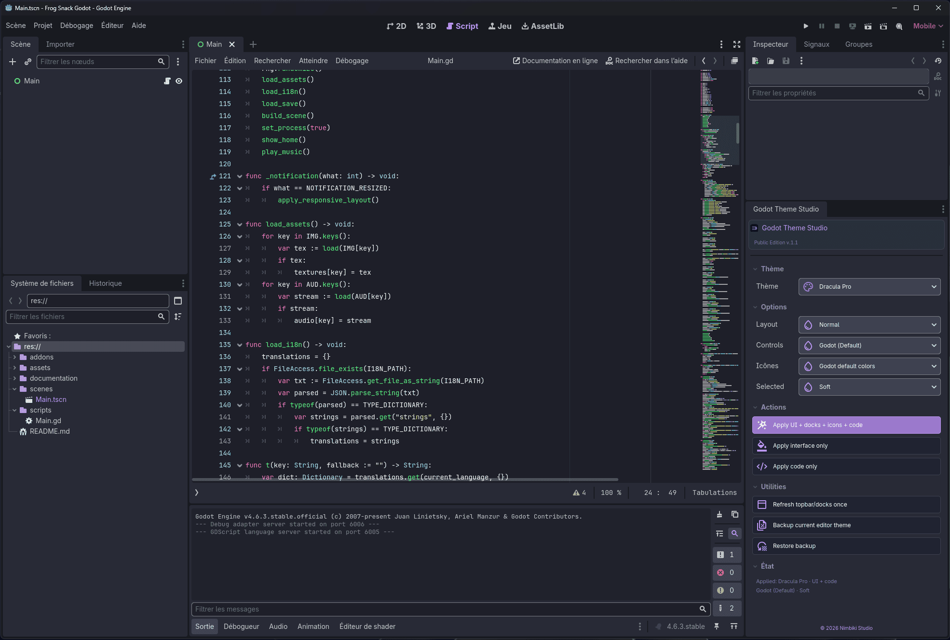Open the Signaux tab
The width and height of the screenshot is (950, 640).
816,44
